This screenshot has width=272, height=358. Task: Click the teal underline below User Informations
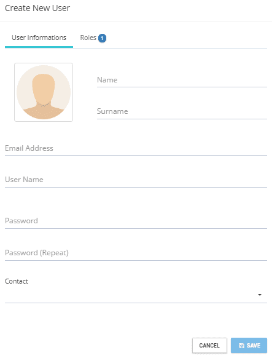pyautogui.click(x=39, y=47)
